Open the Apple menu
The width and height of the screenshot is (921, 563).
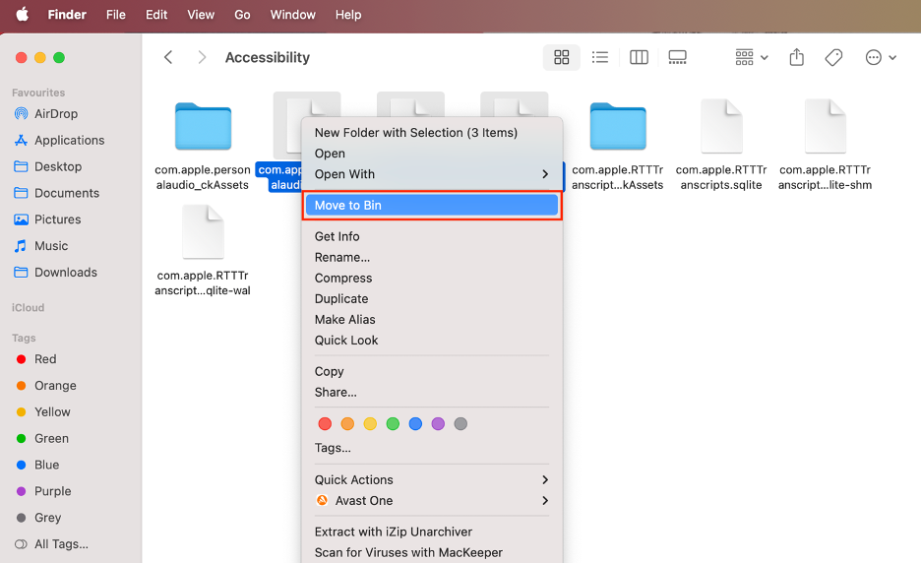pyautogui.click(x=23, y=14)
